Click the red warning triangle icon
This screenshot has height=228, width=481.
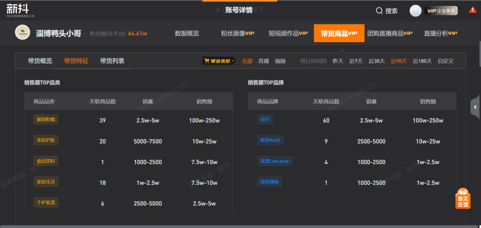473,10
